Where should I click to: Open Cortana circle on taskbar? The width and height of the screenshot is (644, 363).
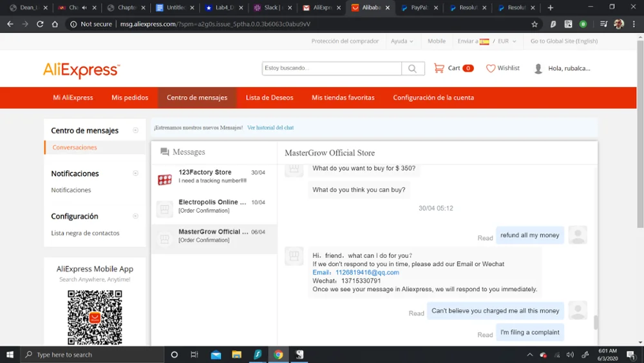(x=174, y=355)
